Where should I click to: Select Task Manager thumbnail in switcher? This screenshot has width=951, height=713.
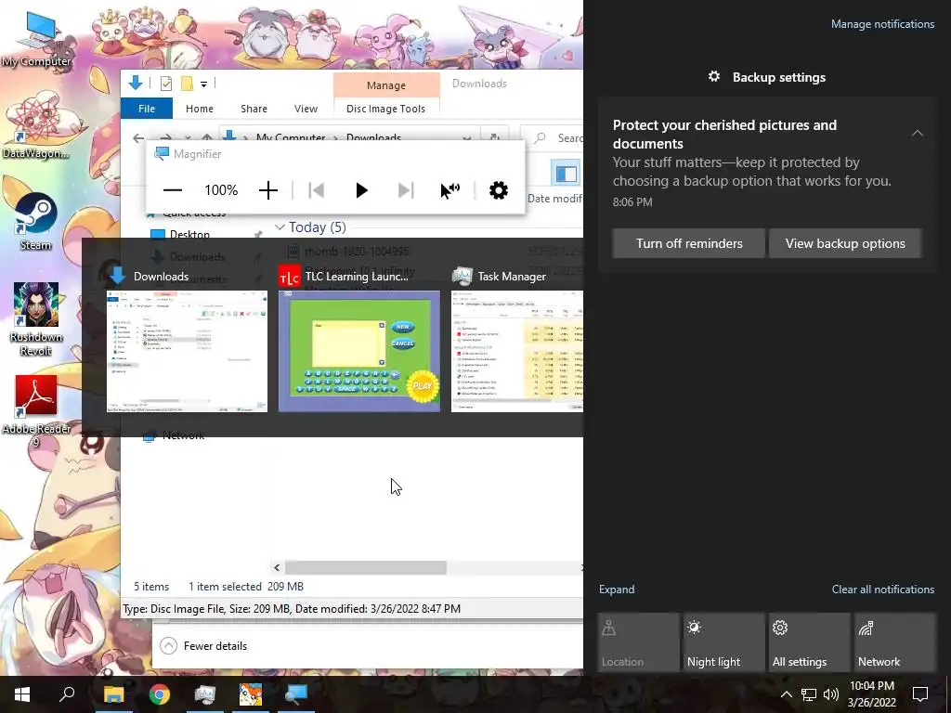click(x=517, y=352)
